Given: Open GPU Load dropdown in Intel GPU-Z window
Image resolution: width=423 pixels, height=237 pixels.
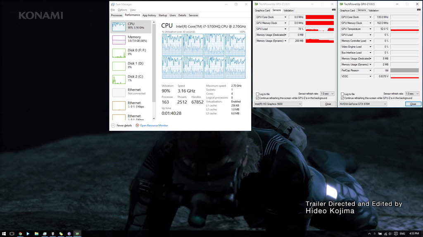Looking at the screenshot, I should point(285,29).
